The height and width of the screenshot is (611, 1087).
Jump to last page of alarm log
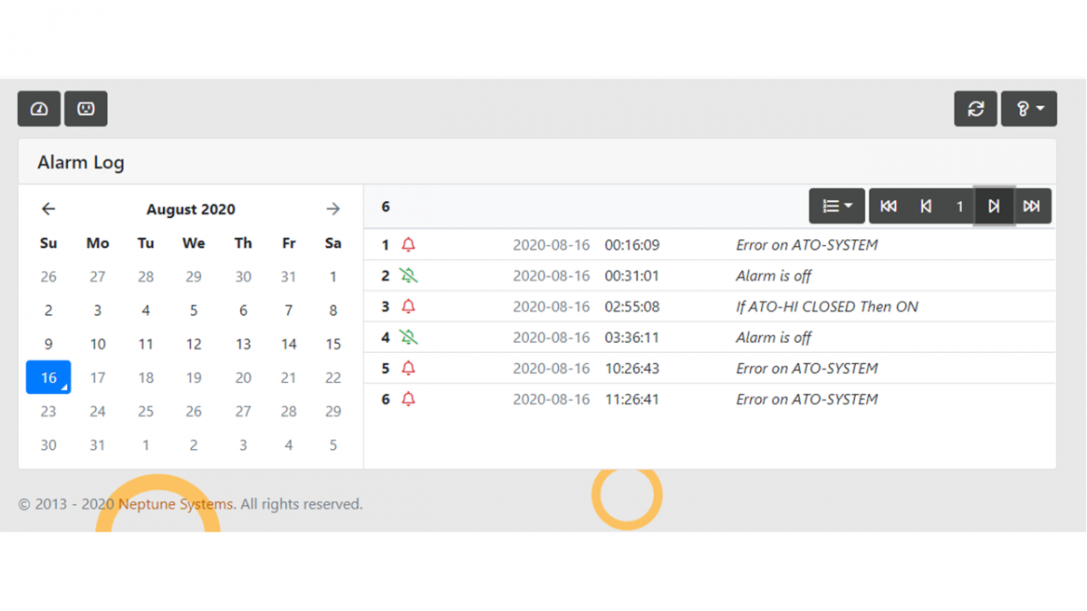tap(1031, 206)
